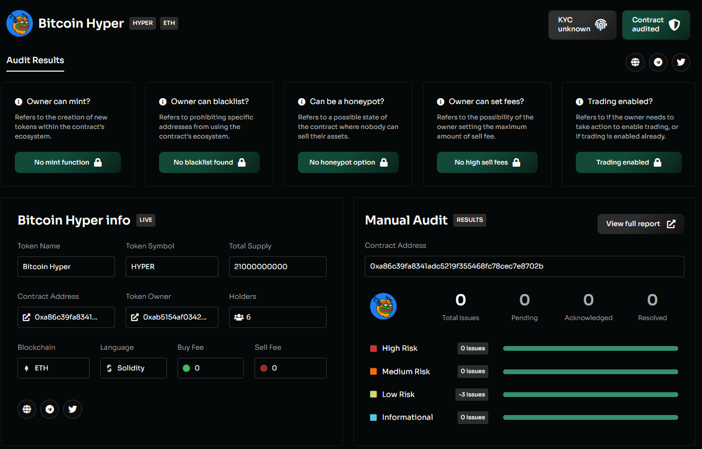
Task: Open the top-right Telegram link icon
Action: pos(658,62)
